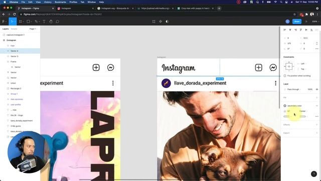Align top icon in Design panel

pos(301,30)
